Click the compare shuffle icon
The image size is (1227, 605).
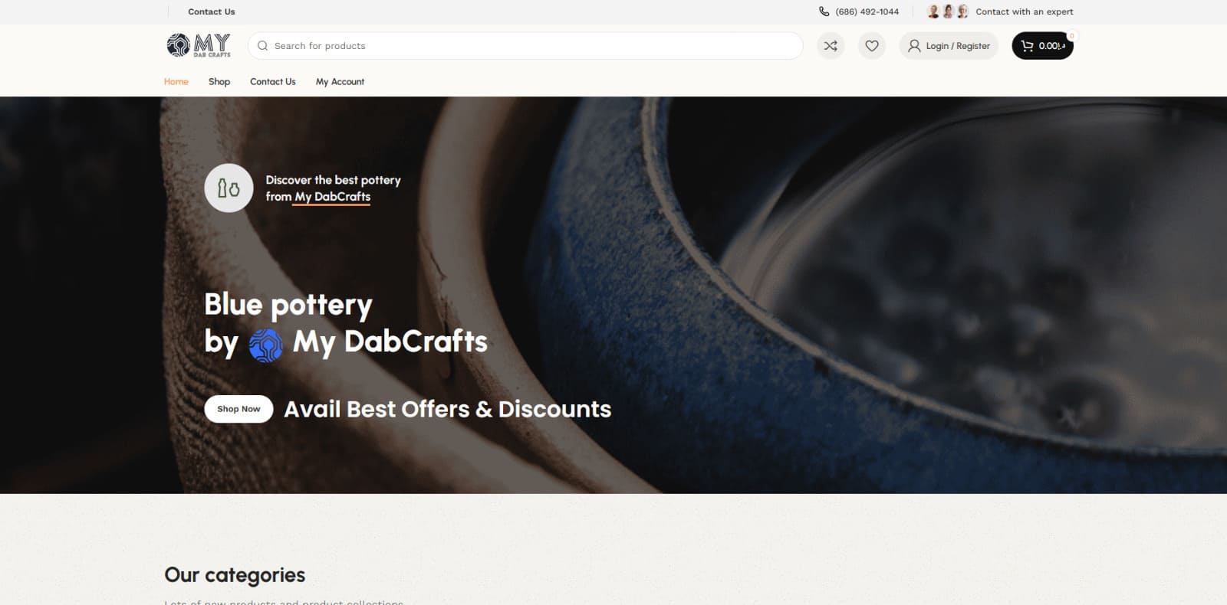[x=831, y=46]
